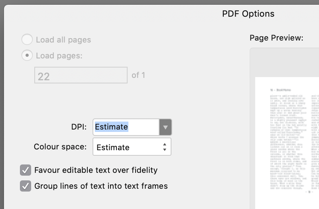
Task: Click the "Load pages:" label text
Action: point(59,56)
